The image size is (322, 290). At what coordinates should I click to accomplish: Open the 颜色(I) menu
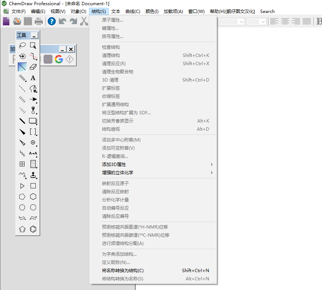[x=152, y=12]
